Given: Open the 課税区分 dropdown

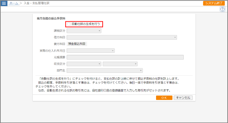Looking at the screenshot, I should [x=84, y=31].
